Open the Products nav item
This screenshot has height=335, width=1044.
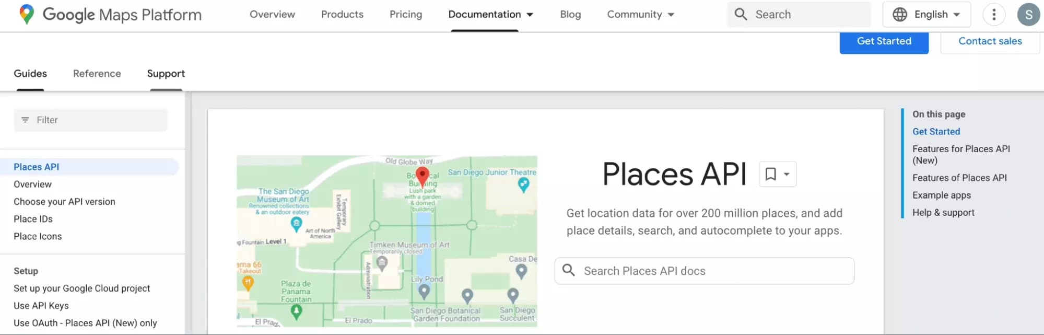(342, 14)
